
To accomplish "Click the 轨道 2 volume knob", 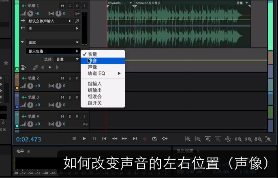I will pyautogui.click(x=30, y=86).
